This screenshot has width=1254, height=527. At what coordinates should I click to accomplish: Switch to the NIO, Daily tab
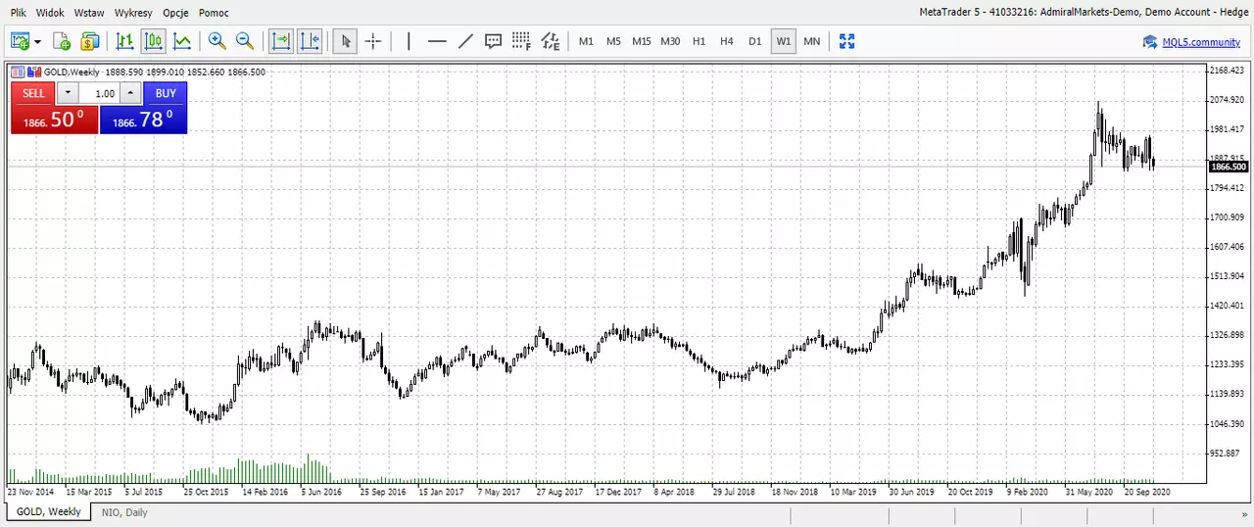tap(122, 512)
